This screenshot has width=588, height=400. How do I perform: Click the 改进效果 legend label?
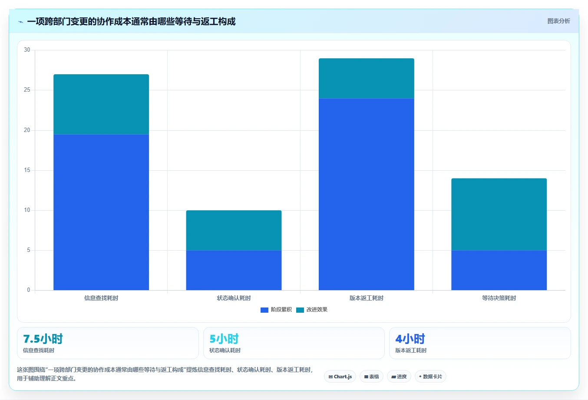(x=317, y=310)
